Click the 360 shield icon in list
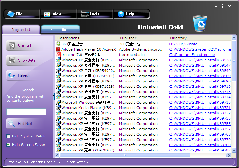The height and width of the screenshot is (168, 239). 58,44
